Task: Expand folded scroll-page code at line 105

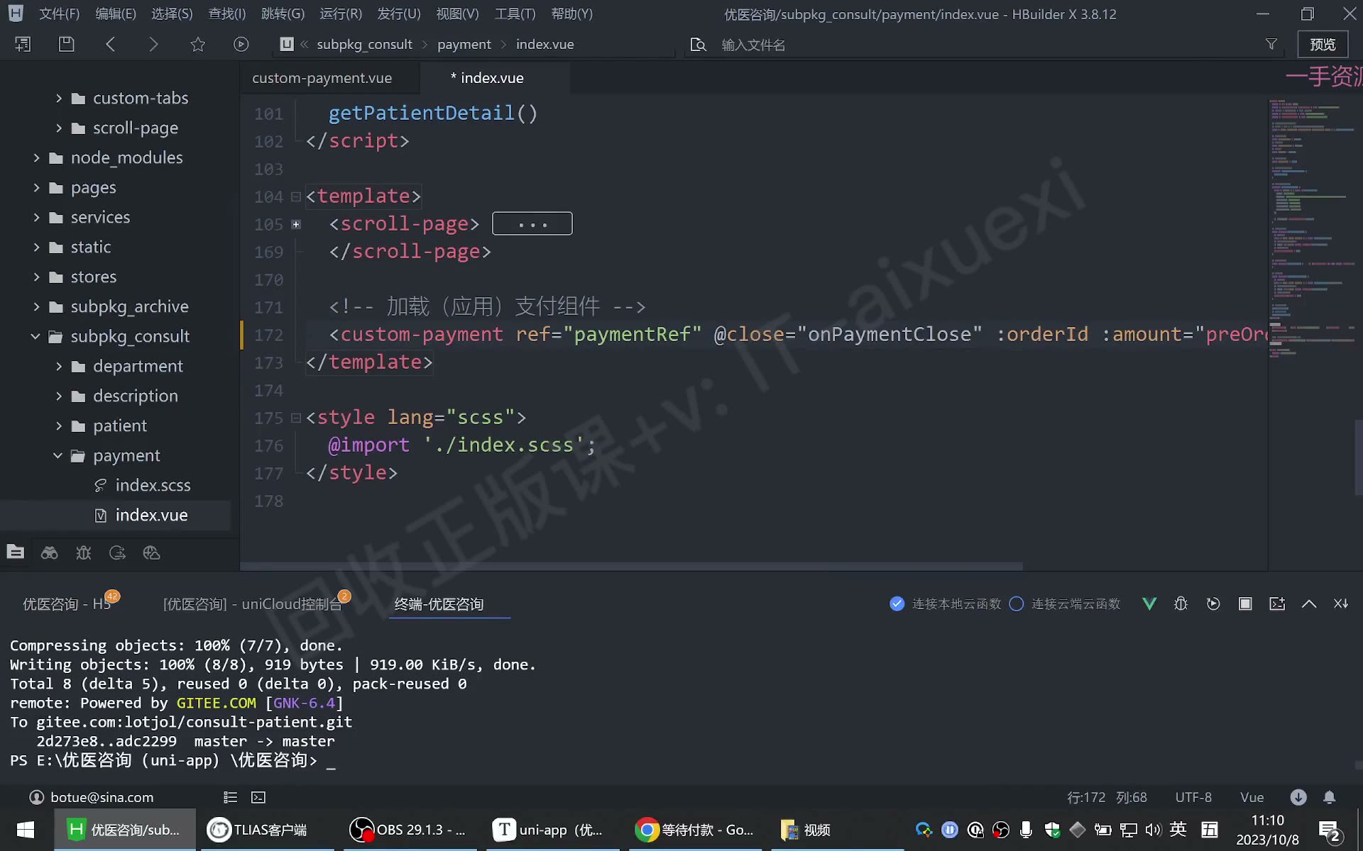Action: (296, 224)
